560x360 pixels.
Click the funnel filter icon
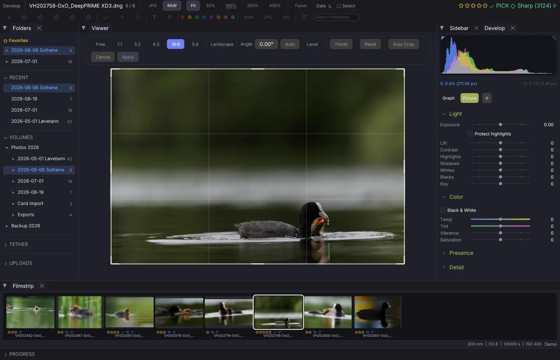click(304, 17)
